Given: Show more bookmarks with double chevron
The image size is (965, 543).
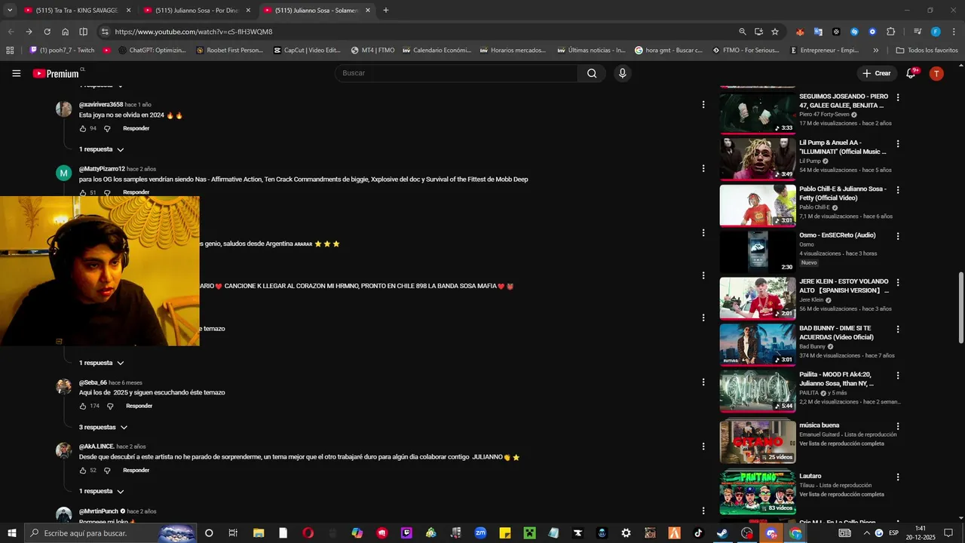Looking at the screenshot, I should pyautogui.click(x=875, y=51).
